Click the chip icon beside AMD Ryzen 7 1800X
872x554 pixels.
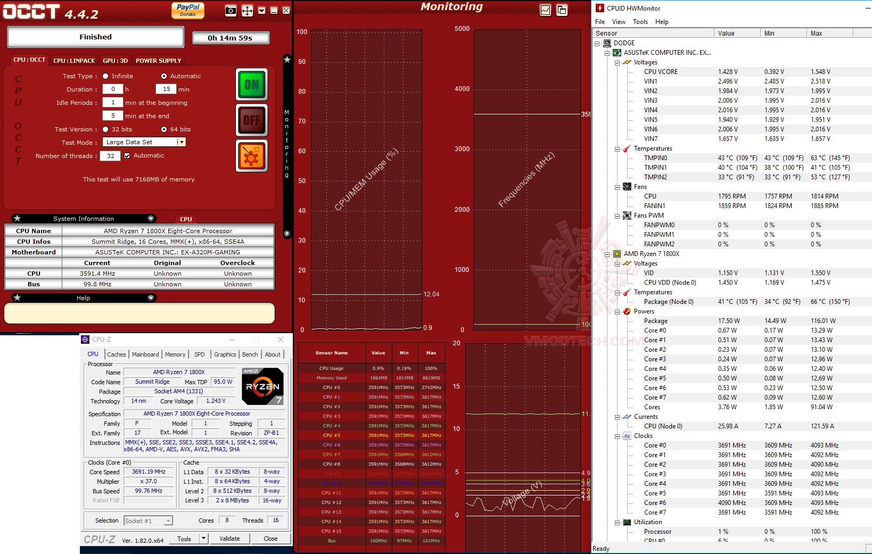tap(617, 254)
